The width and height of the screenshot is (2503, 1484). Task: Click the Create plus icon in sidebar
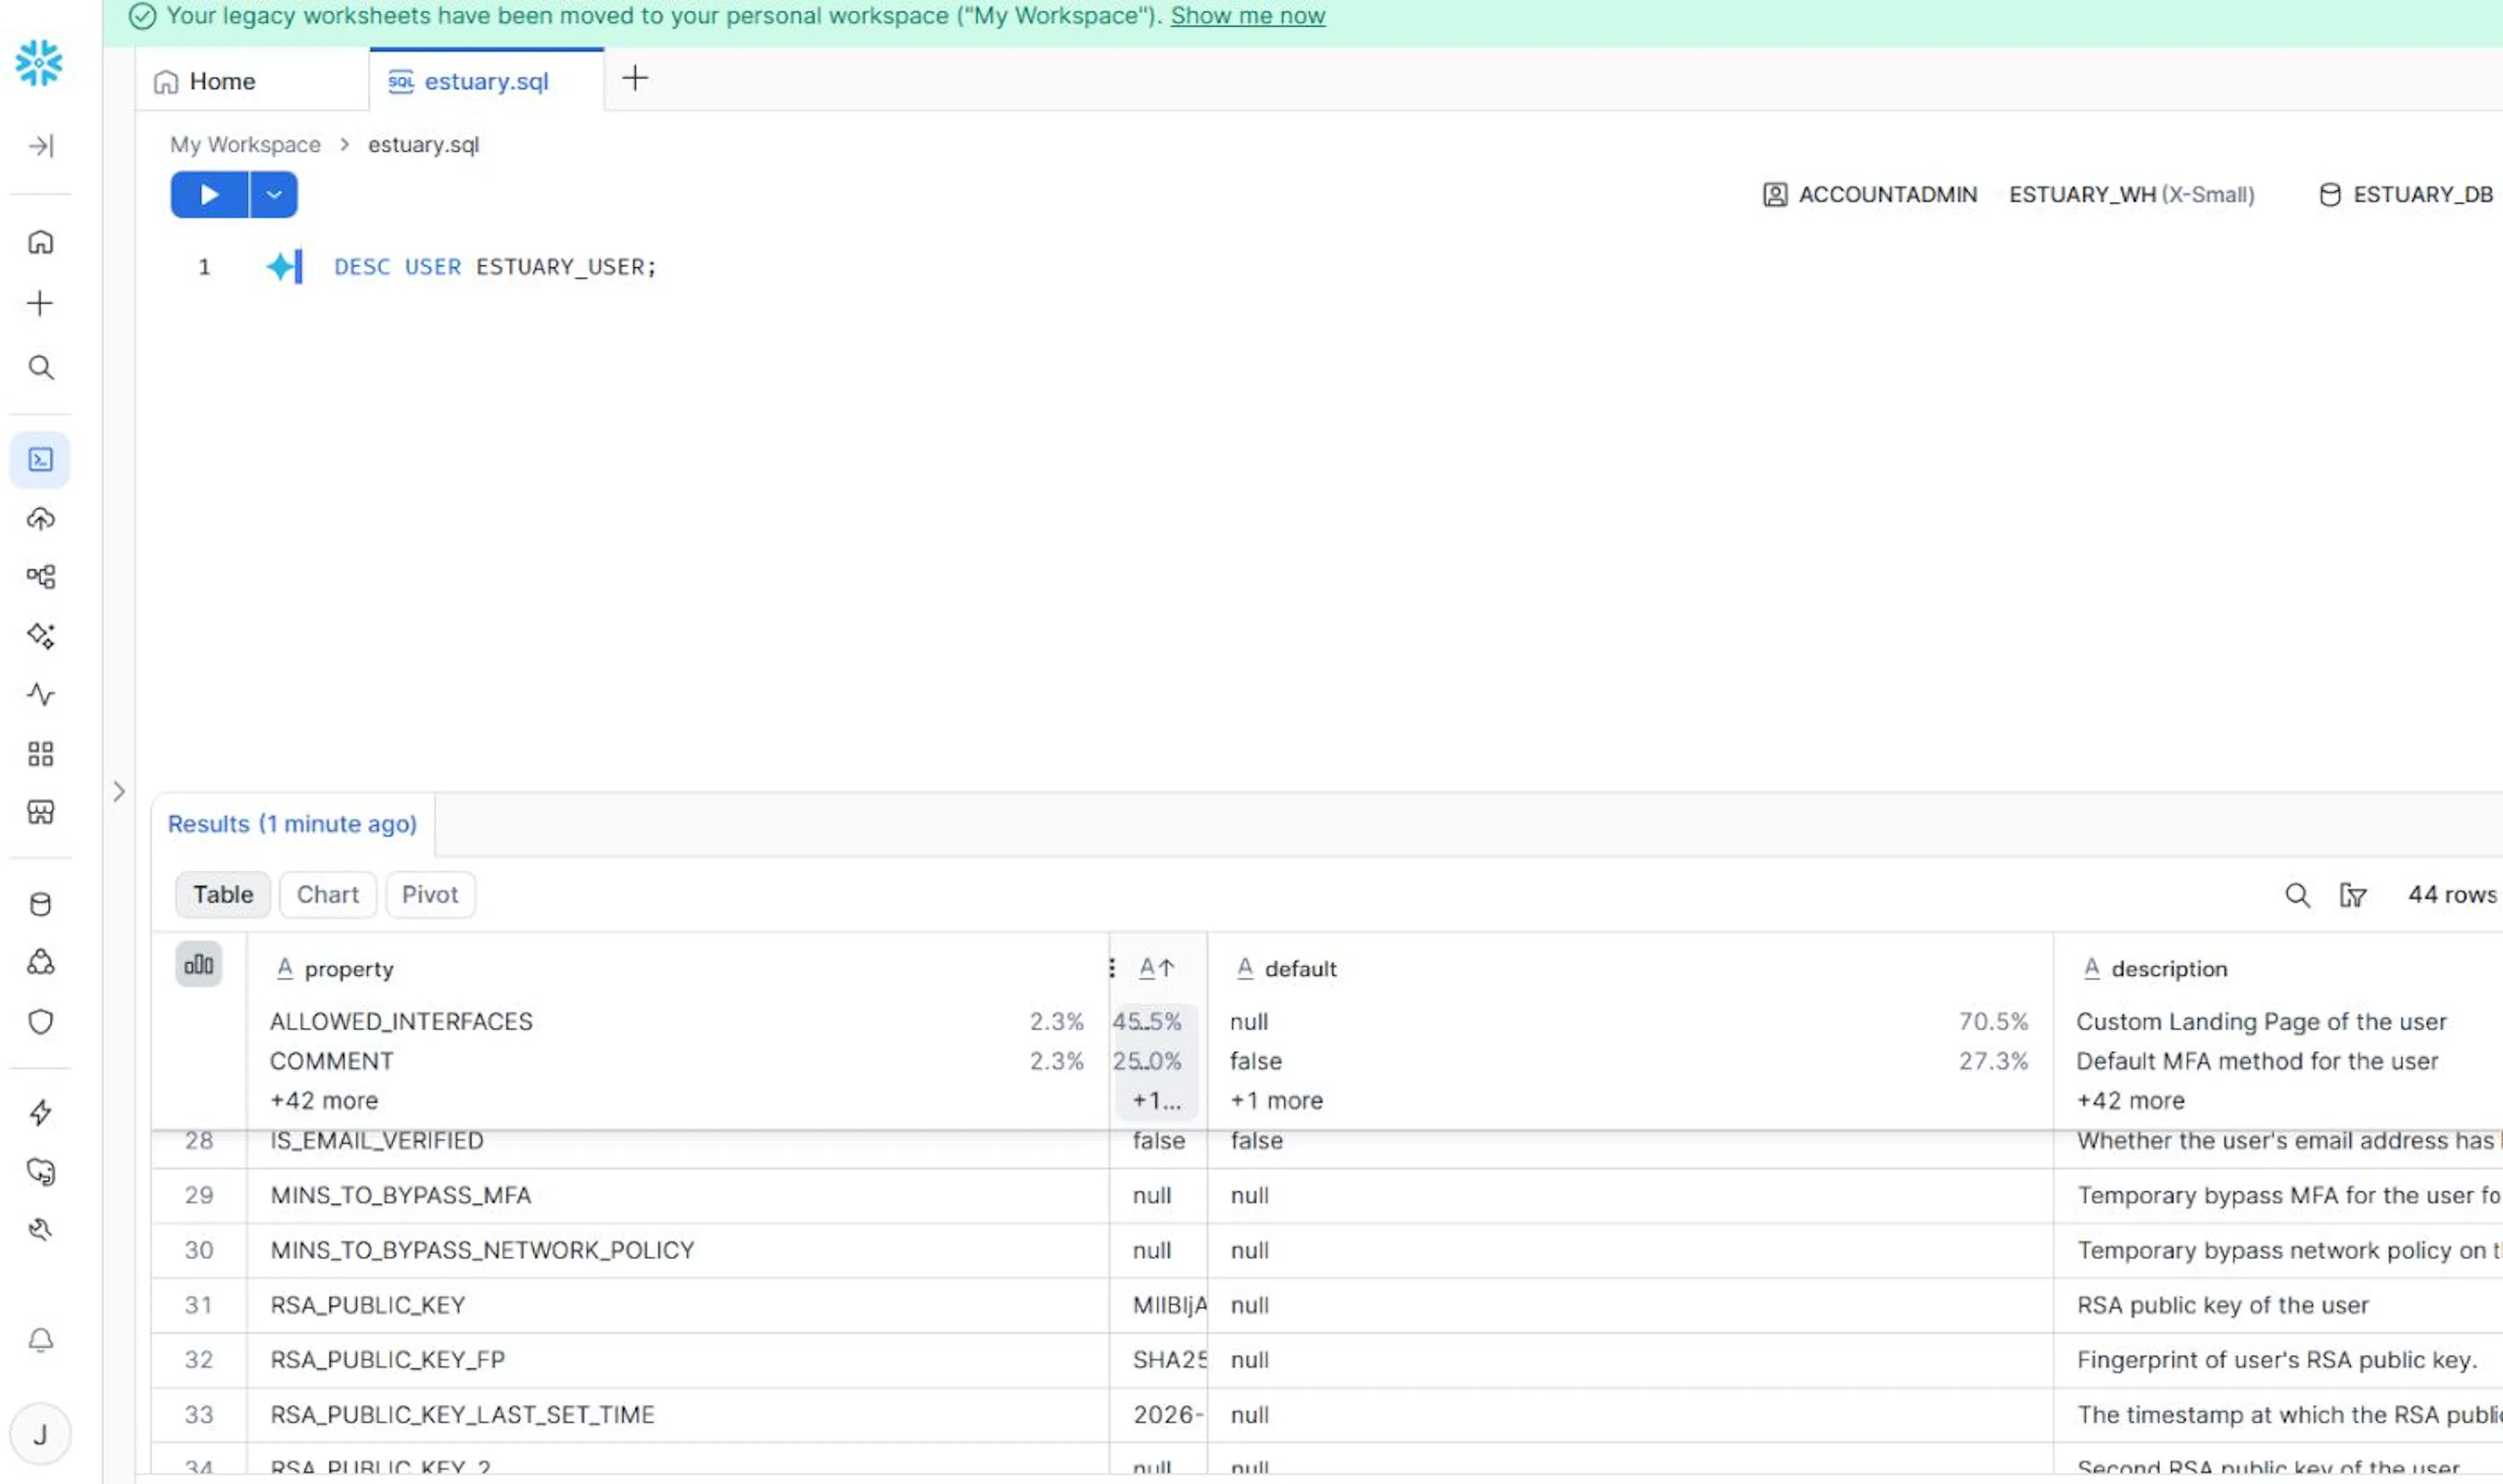(40, 303)
